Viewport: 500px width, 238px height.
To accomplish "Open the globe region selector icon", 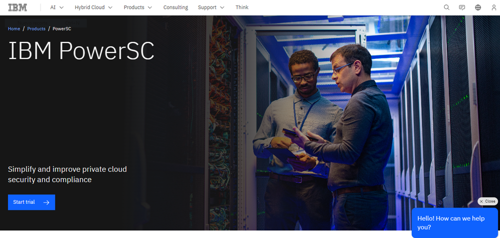I will coord(477,7).
